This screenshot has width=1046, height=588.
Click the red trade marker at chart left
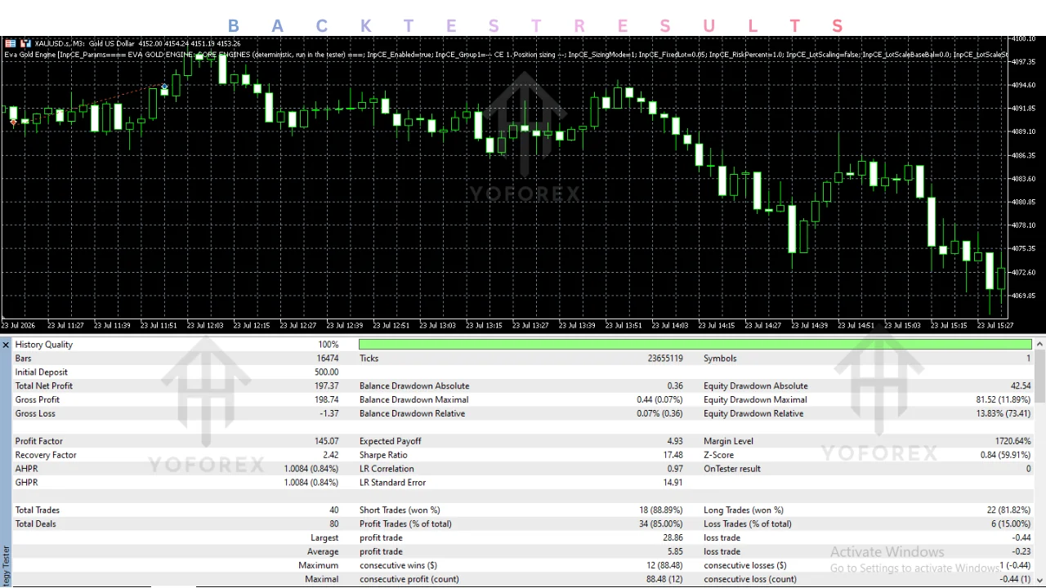click(13, 122)
